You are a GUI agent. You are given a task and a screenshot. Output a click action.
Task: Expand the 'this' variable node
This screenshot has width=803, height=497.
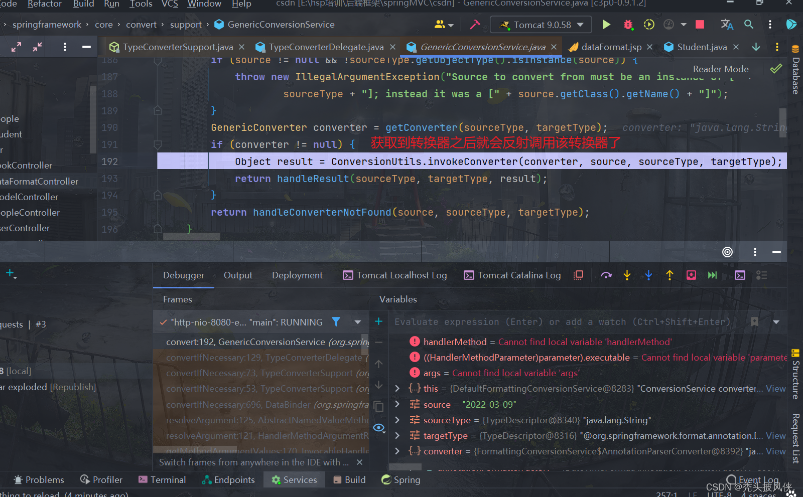coord(397,389)
